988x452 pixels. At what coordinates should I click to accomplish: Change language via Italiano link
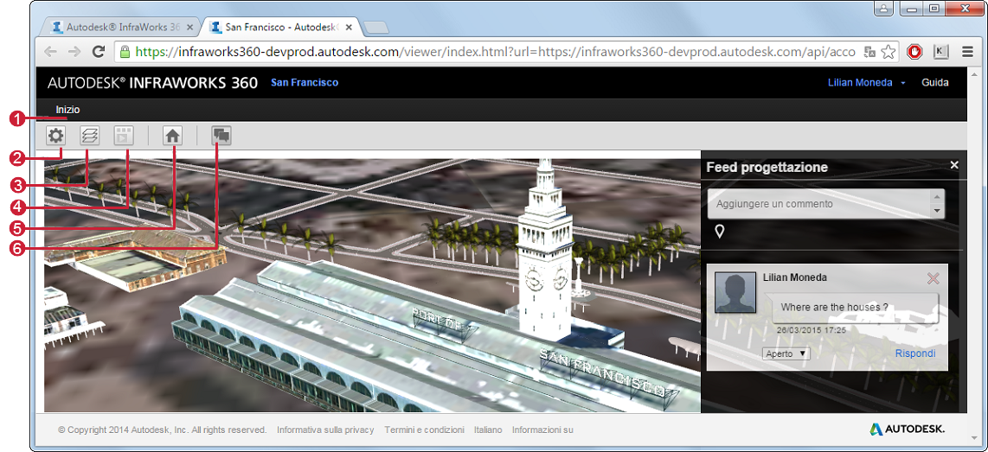[x=488, y=430]
